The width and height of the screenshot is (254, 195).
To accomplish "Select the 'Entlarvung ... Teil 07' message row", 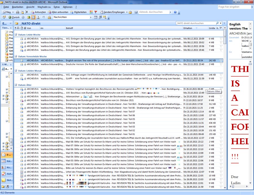I will [119, 112].
